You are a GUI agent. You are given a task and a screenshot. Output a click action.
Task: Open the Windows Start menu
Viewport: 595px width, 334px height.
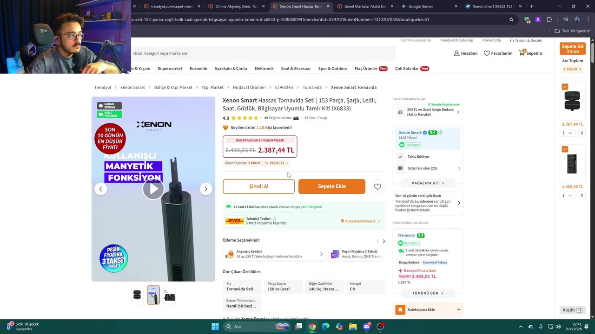tap(215, 327)
